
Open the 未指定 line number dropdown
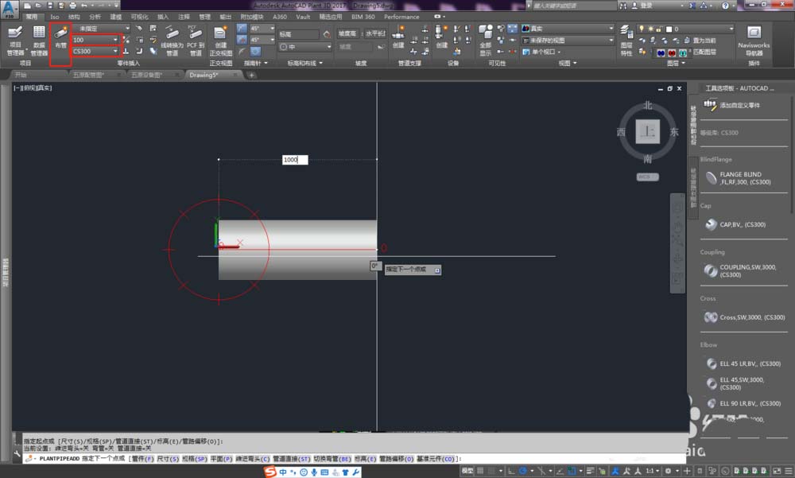[x=127, y=29]
